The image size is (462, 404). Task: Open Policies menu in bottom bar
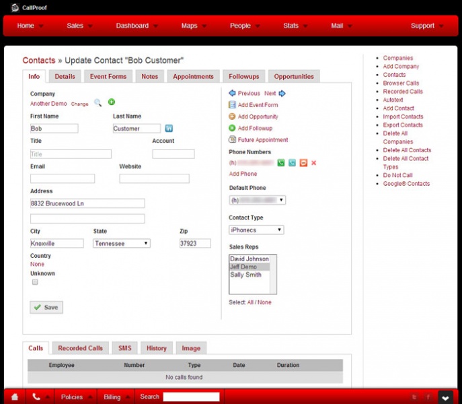[x=76, y=397]
